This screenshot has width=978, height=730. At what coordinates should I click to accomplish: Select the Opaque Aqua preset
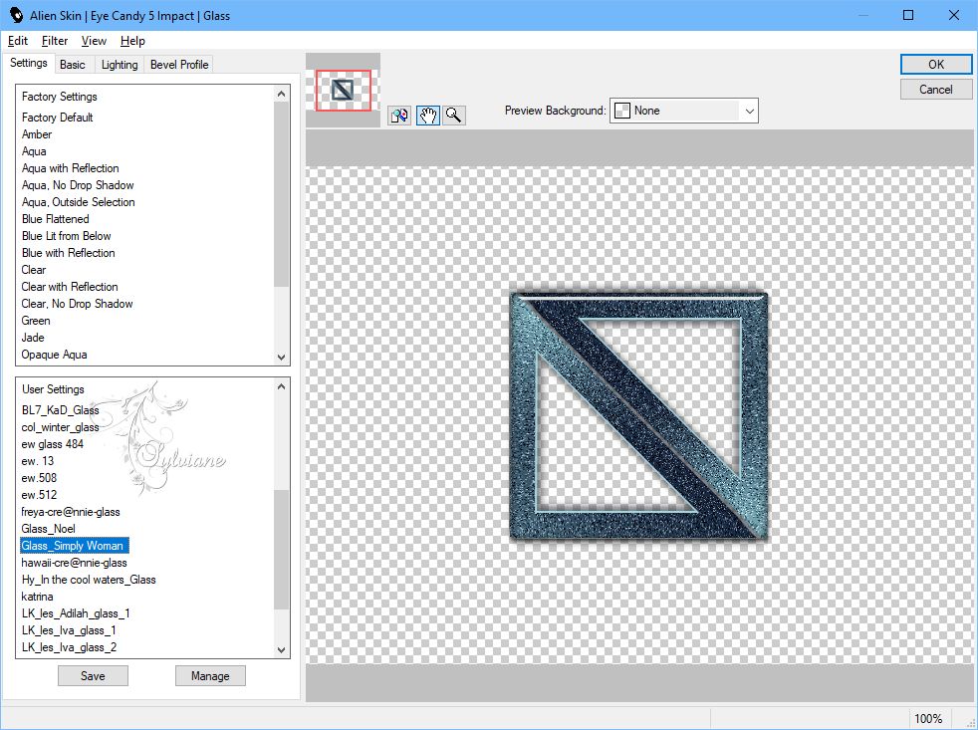[54, 355]
